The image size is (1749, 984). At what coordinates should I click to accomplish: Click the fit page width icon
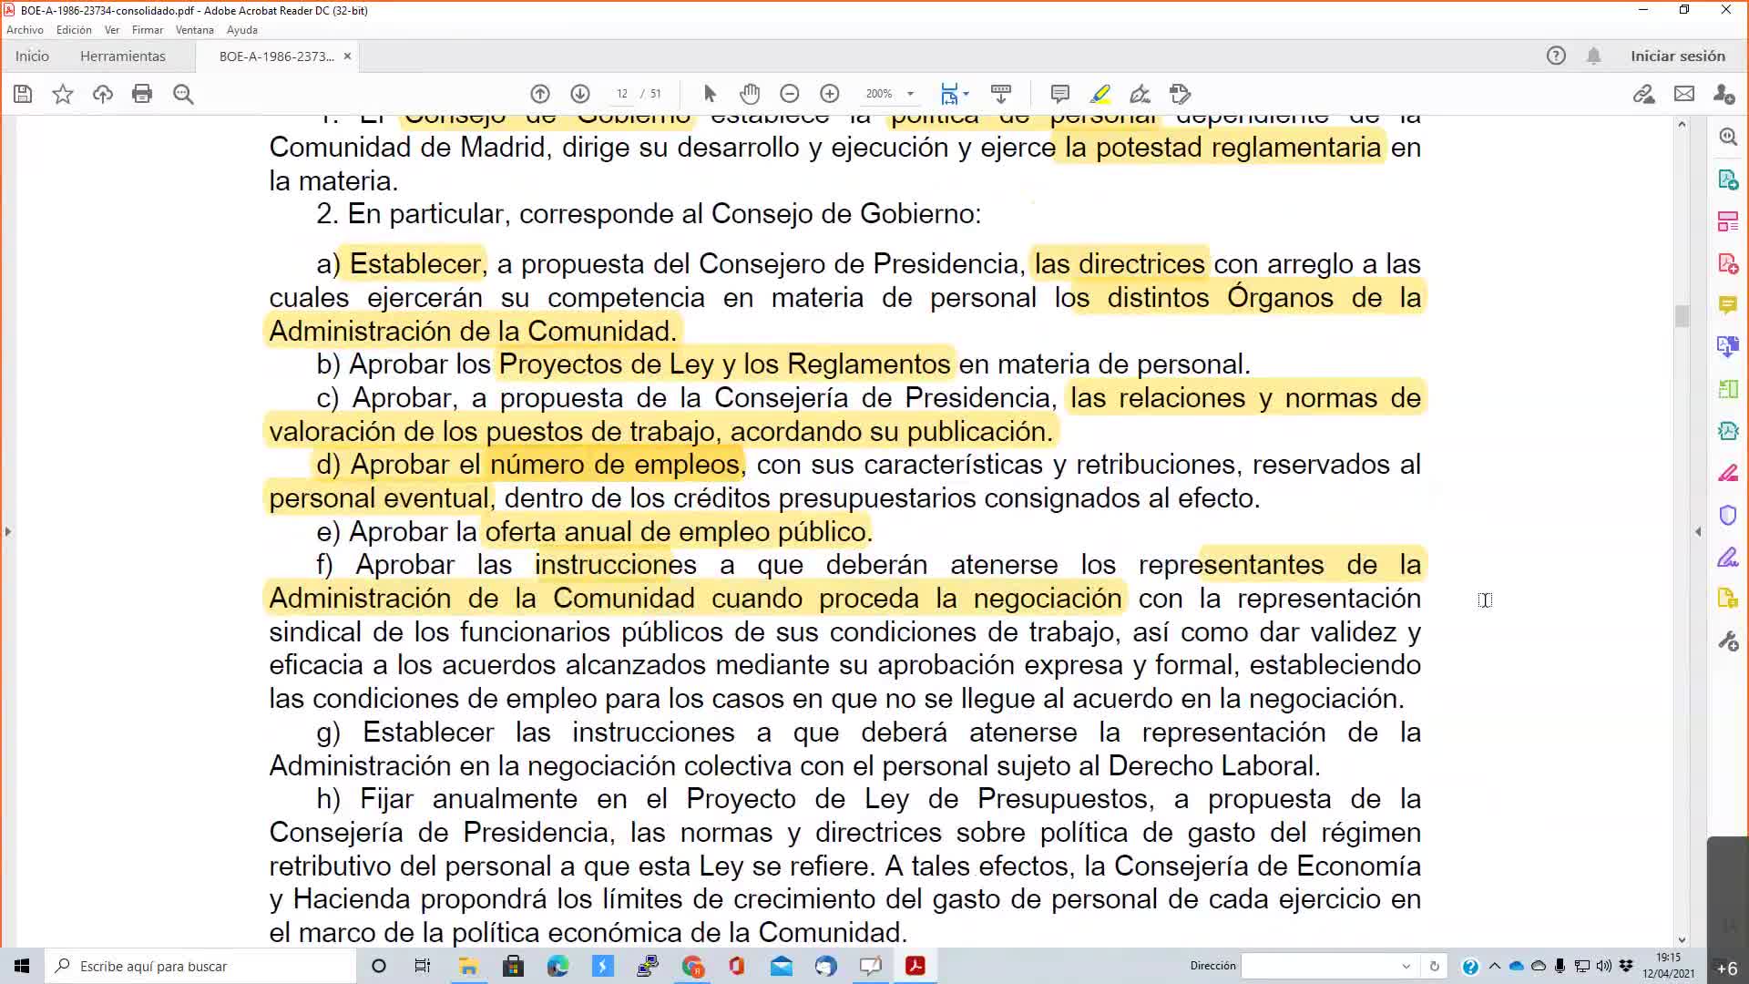(949, 94)
